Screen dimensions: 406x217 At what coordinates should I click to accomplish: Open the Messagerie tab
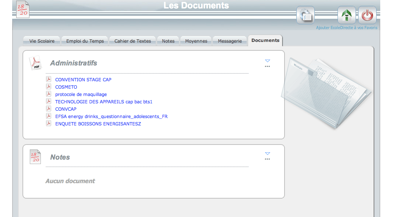click(230, 41)
